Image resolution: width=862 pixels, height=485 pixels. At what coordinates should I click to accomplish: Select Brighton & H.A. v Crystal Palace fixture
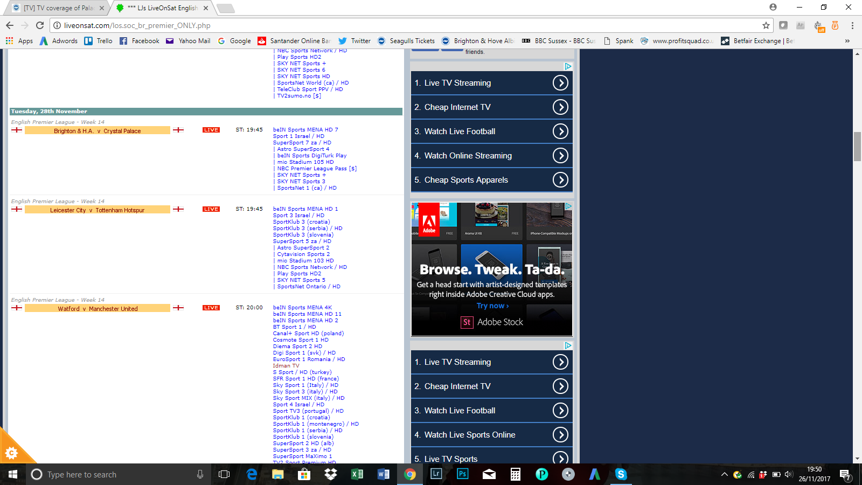pyautogui.click(x=98, y=131)
